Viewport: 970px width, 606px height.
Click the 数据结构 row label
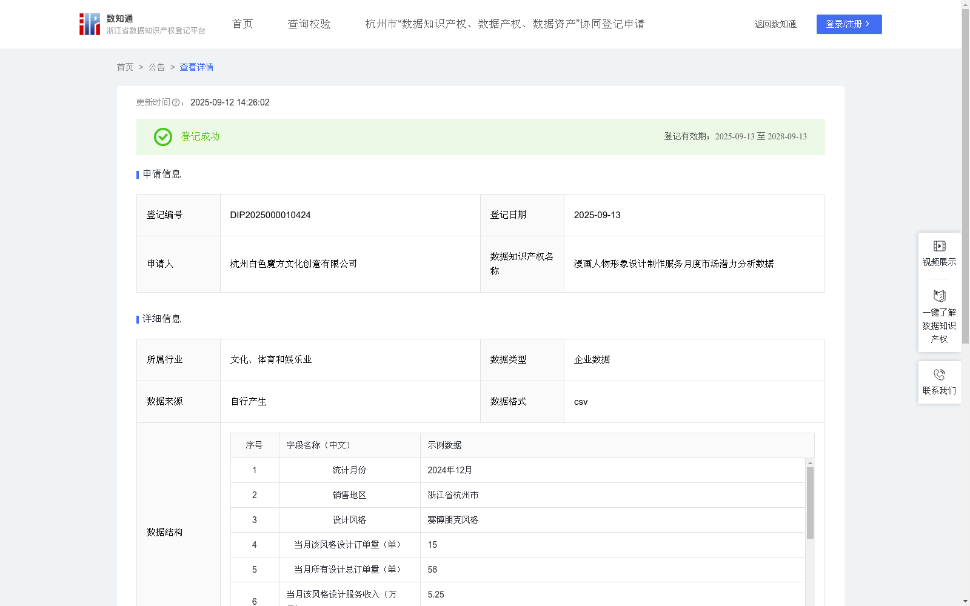tap(164, 533)
